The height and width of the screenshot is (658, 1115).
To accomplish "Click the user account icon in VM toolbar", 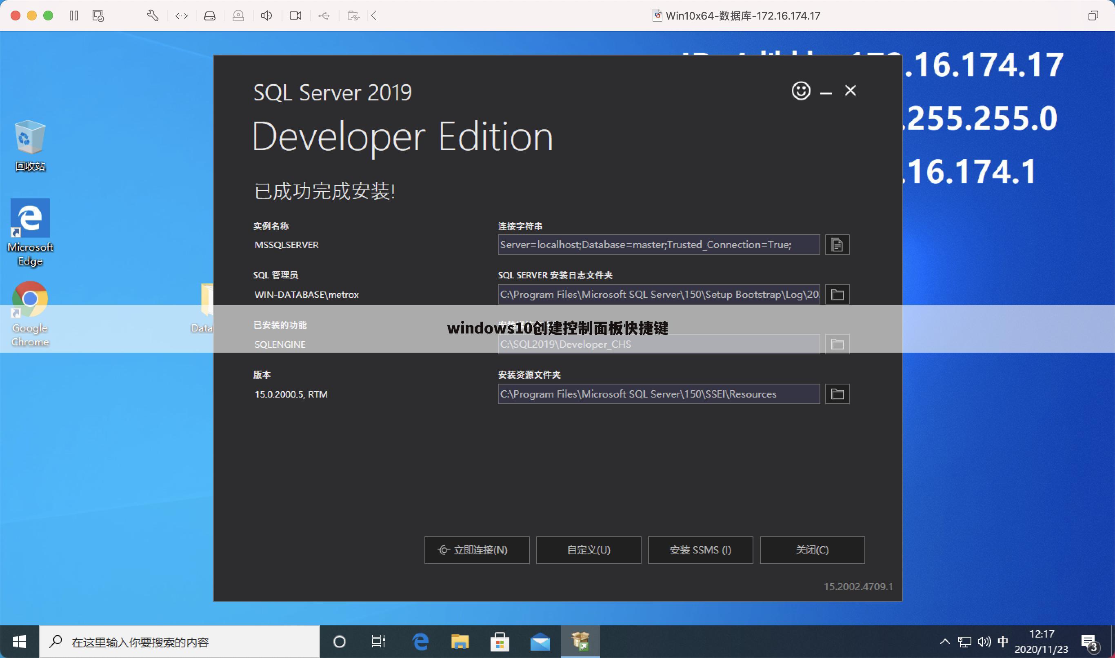I will click(x=238, y=16).
